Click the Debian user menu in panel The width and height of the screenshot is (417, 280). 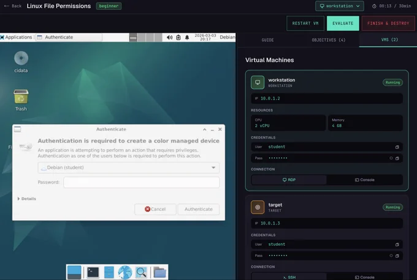tap(228, 37)
